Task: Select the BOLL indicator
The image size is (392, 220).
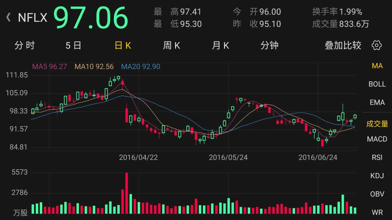Action: (x=377, y=84)
